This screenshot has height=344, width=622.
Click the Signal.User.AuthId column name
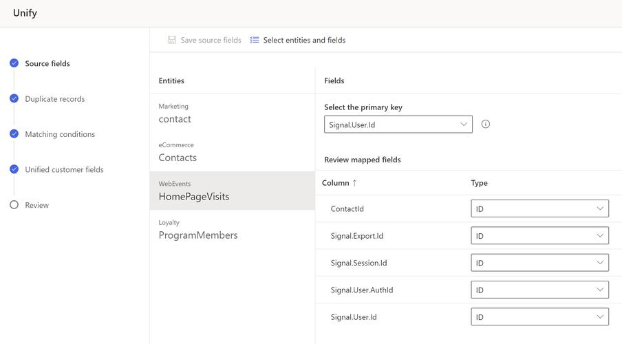click(362, 290)
